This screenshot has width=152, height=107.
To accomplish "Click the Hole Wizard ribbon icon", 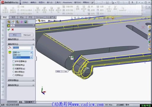I will [44, 10].
